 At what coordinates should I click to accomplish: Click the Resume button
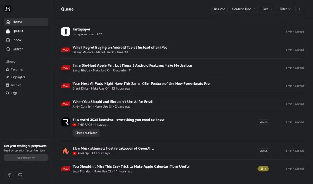219,9
